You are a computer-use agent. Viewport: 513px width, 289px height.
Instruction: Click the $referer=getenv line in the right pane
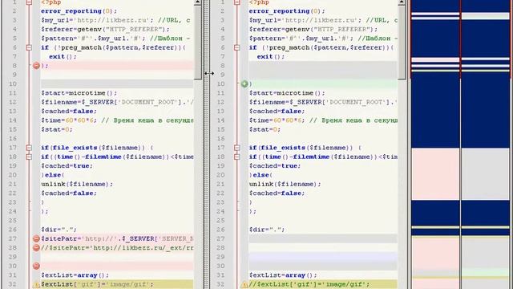(313, 30)
